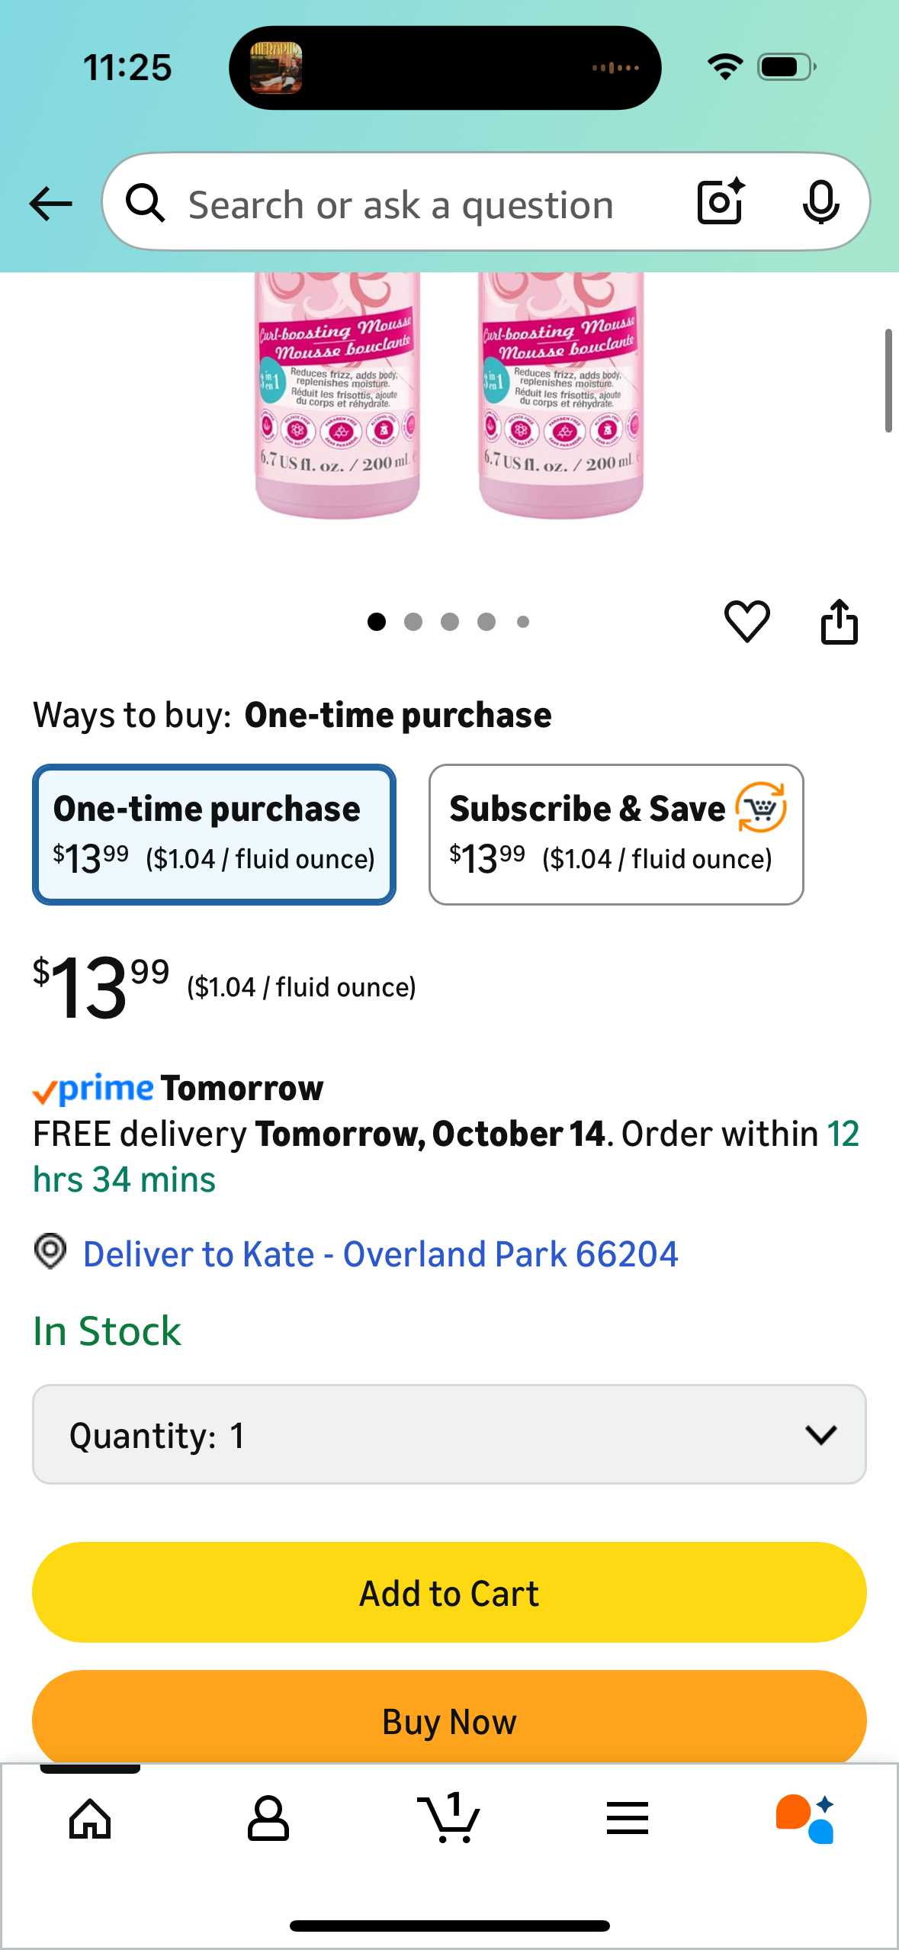Viewport: 899px width, 1950px height.
Task: Open the Home tab icon
Action: [x=90, y=1819]
